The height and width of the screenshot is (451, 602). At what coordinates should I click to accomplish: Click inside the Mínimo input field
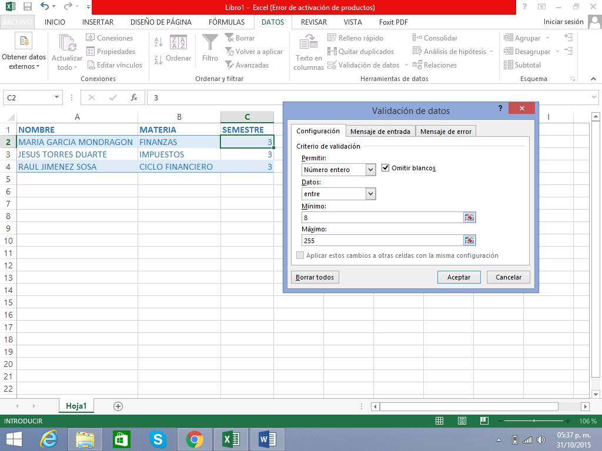click(382, 217)
